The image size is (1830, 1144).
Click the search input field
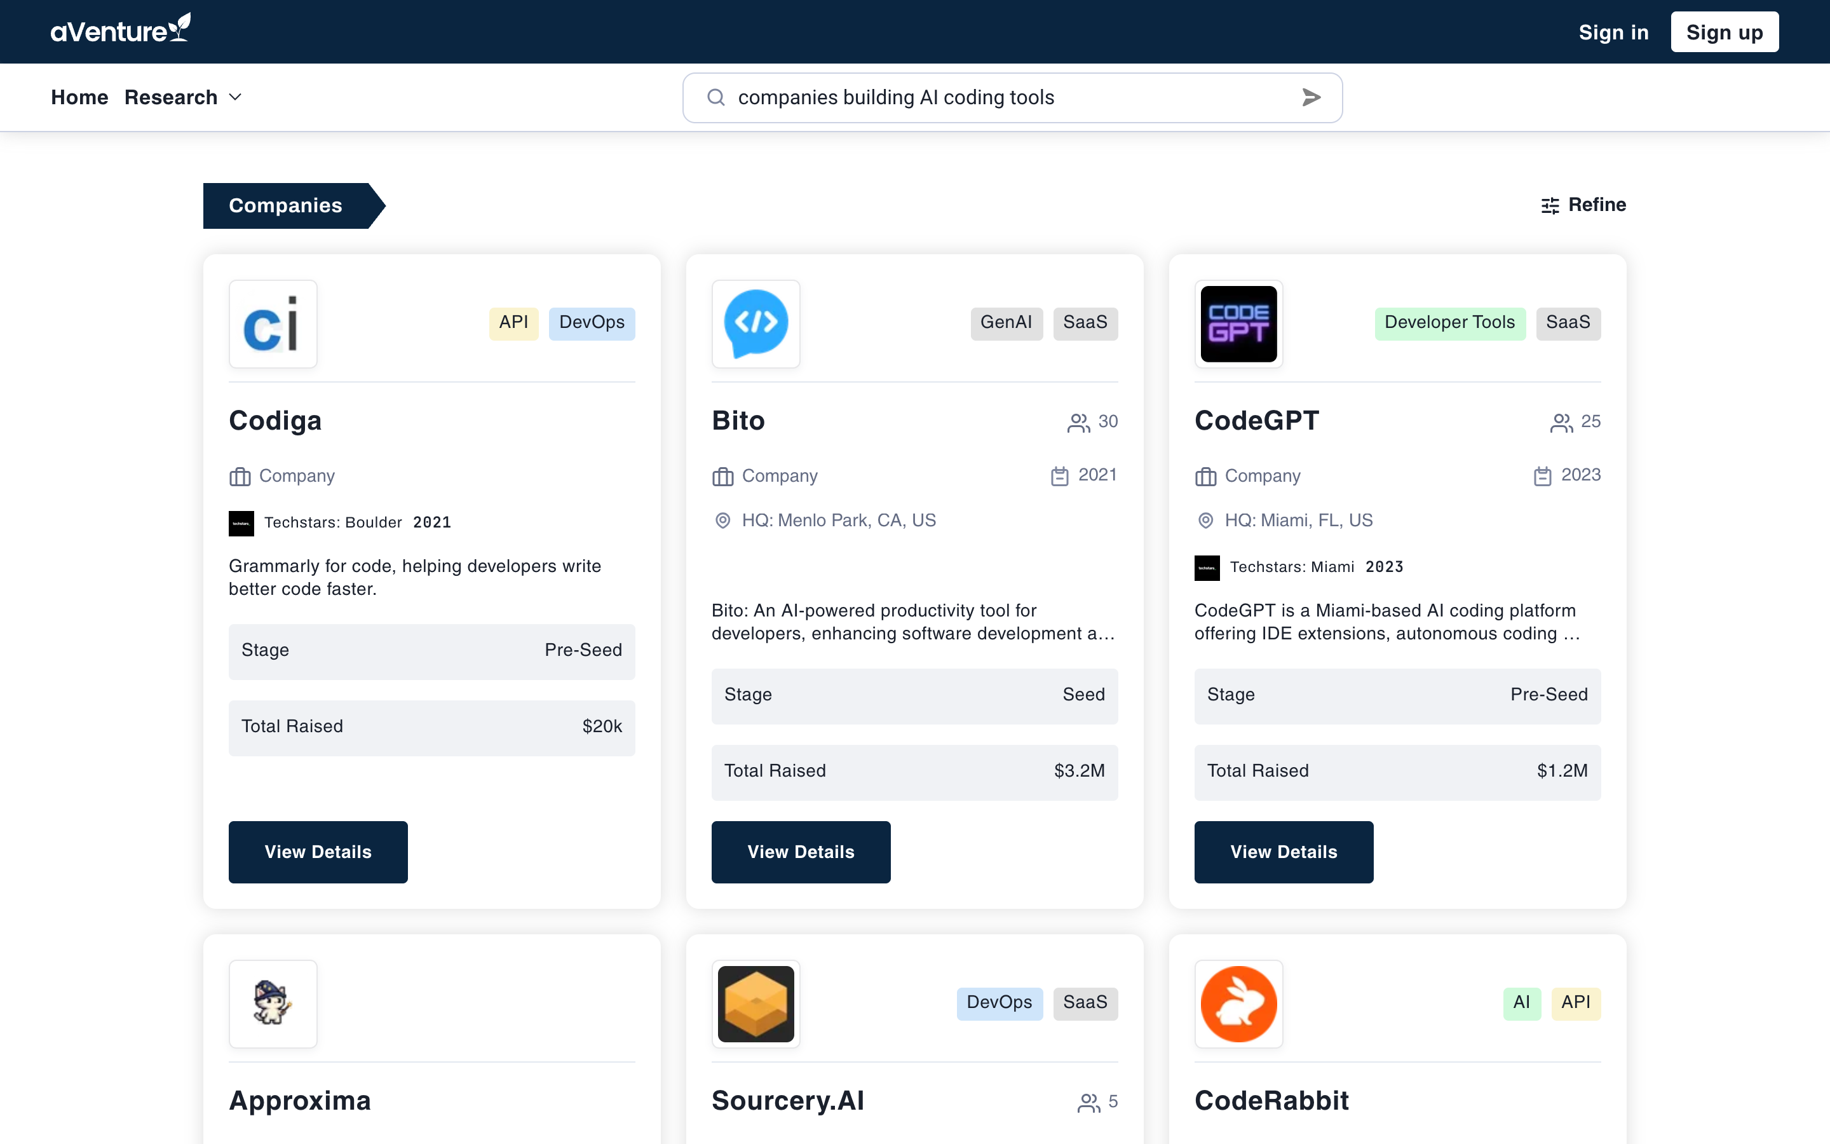pyautogui.click(x=1013, y=98)
